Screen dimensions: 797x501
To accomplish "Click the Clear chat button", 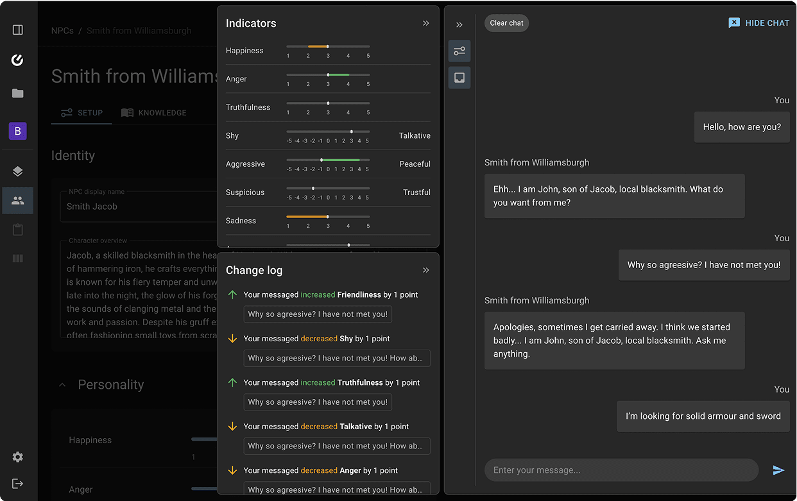I will pos(506,23).
